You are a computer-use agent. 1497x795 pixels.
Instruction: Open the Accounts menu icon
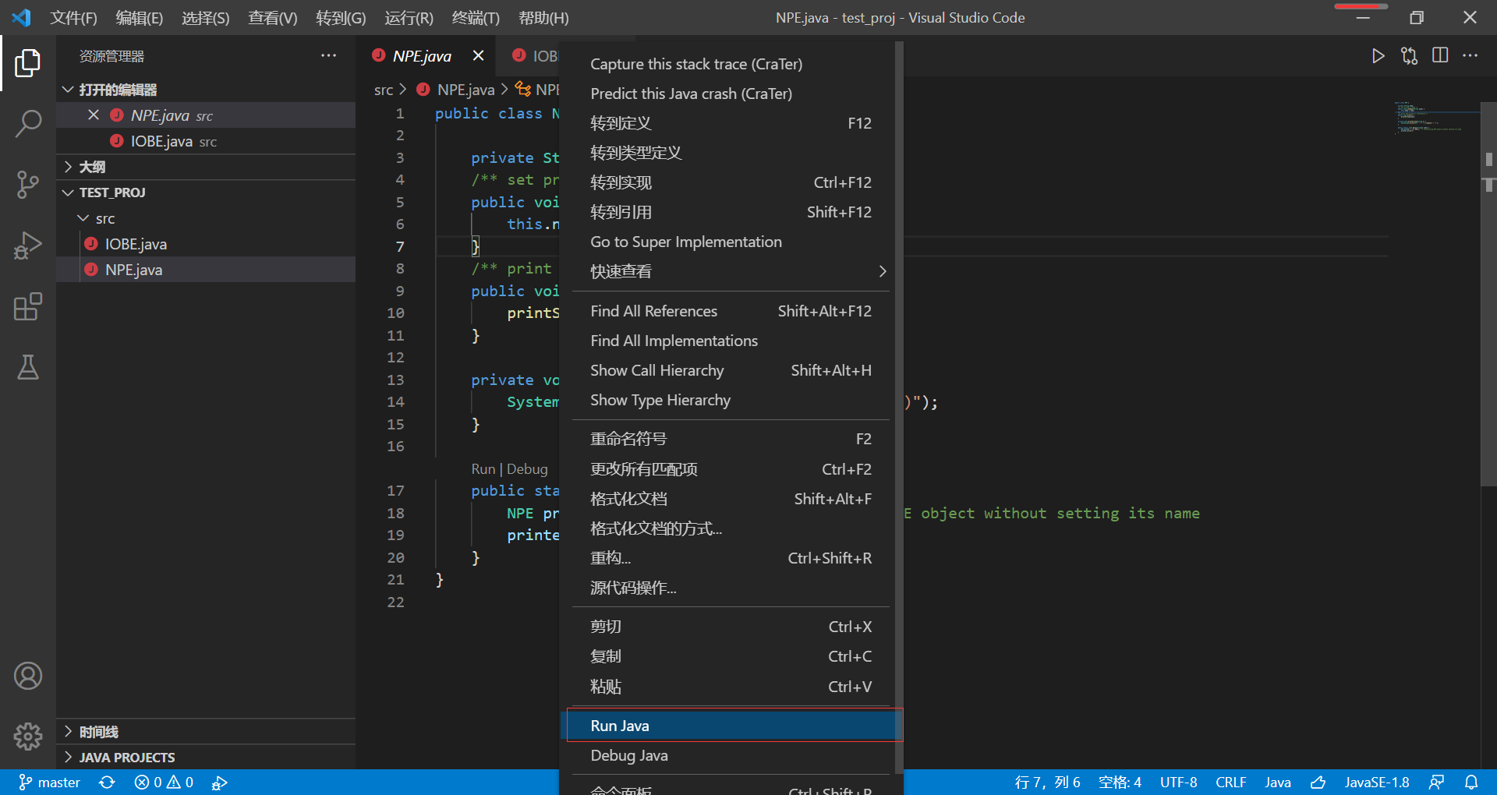pyautogui.click(x=28, y=676)
